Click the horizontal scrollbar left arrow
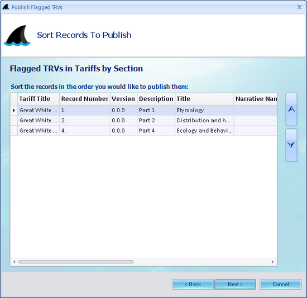This screenshot has height=298, width=307. click(14, 262)
